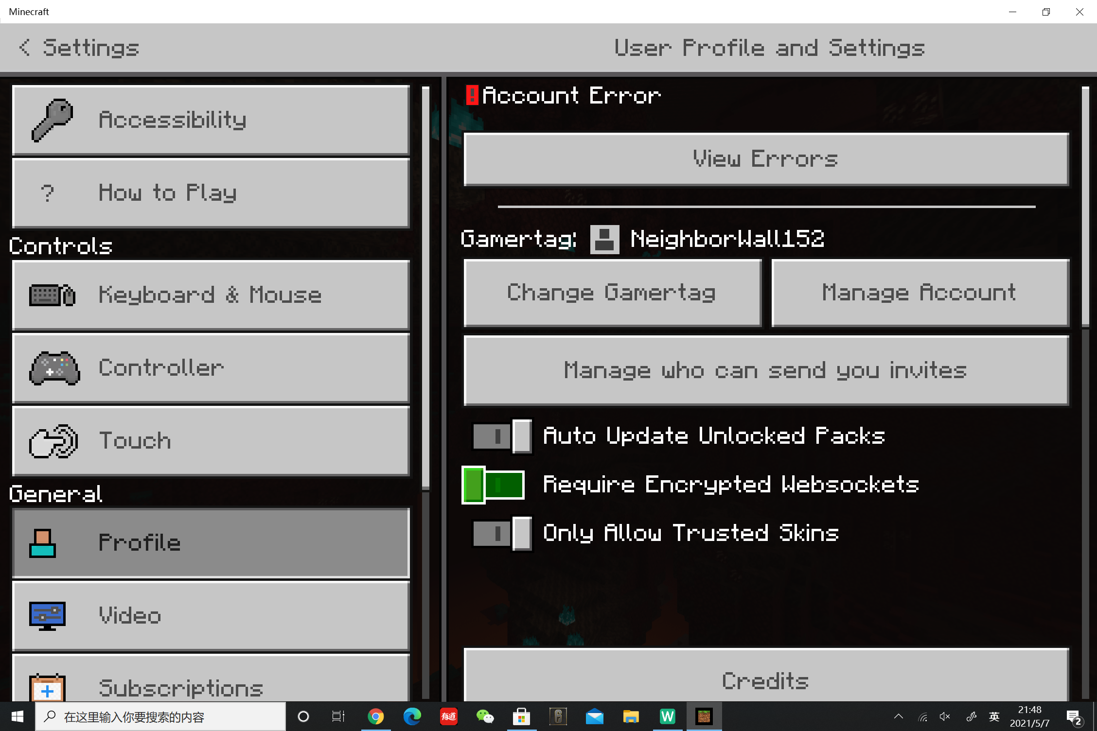The image size is (1097, 731).
Task: Disable Require Encrypted Websockets toggle
Action: (x=493, y=485)
